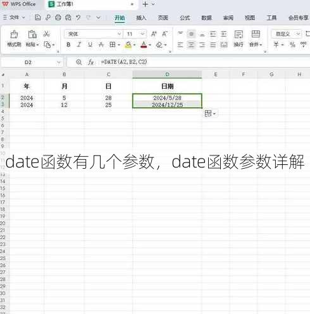The image size is (310, 314).
Task: Switch to the 数据 (Data) tab
Action: pyautogui.click(x=206, y=18)
